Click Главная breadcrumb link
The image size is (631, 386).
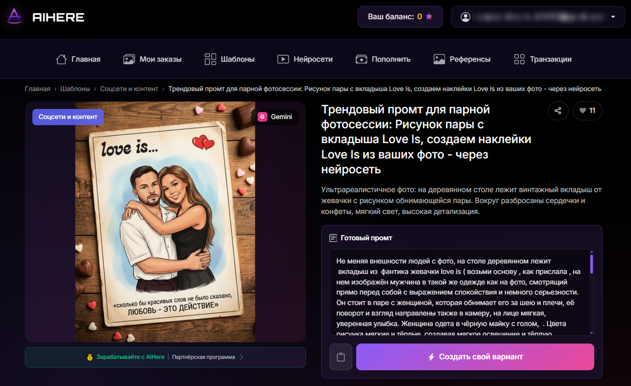pos(37,89)
